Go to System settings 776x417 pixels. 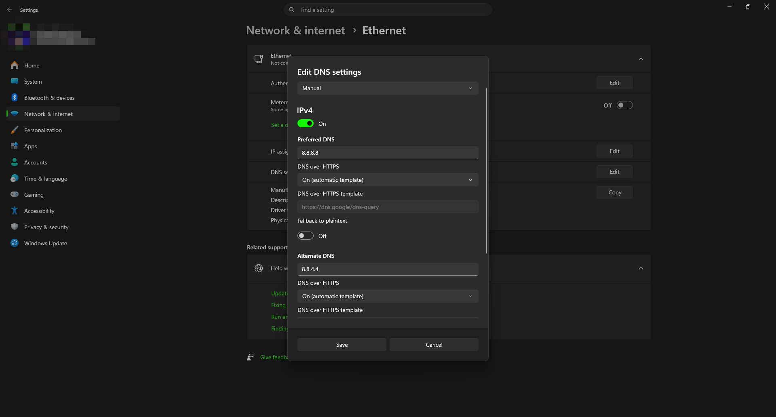63,81
